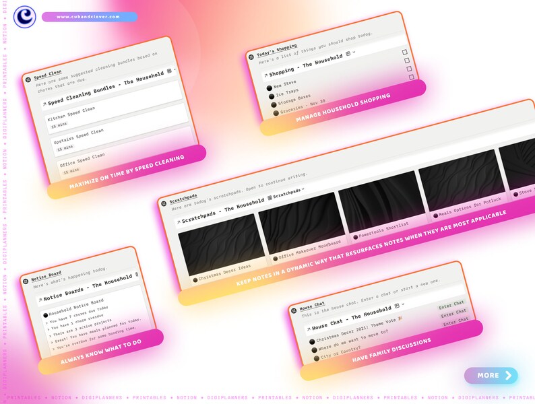Click the arrow icon before Shopping - The Household

coord(265,75)
